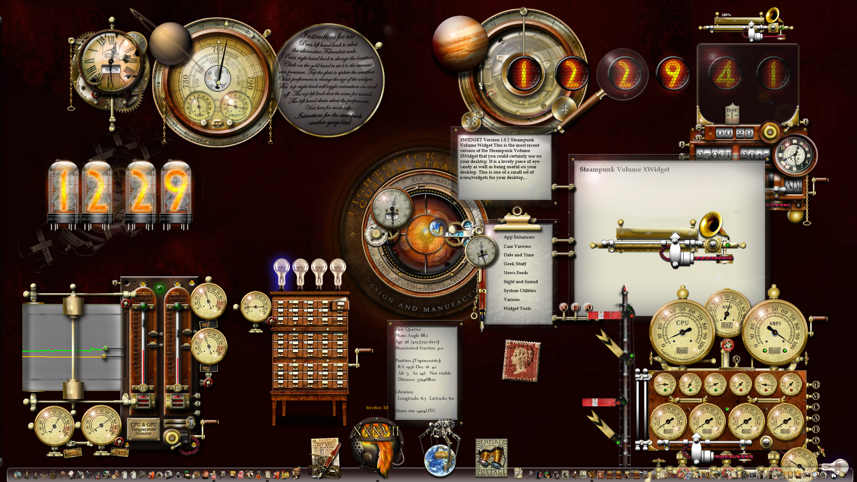Toggle the SUN button on the steampunk clock
This screenshot has height=482, width=857.
pos(112,70)
